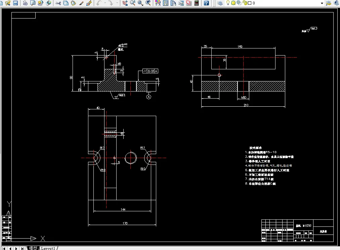Open the layer list dropdown arrow

pos(322,3)
